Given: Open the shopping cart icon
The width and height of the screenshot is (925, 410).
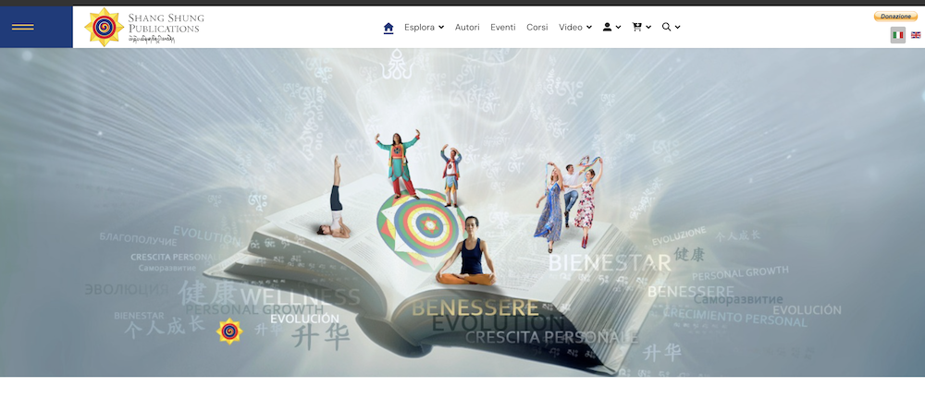Looking at the screenshot, I should (636, 28).
